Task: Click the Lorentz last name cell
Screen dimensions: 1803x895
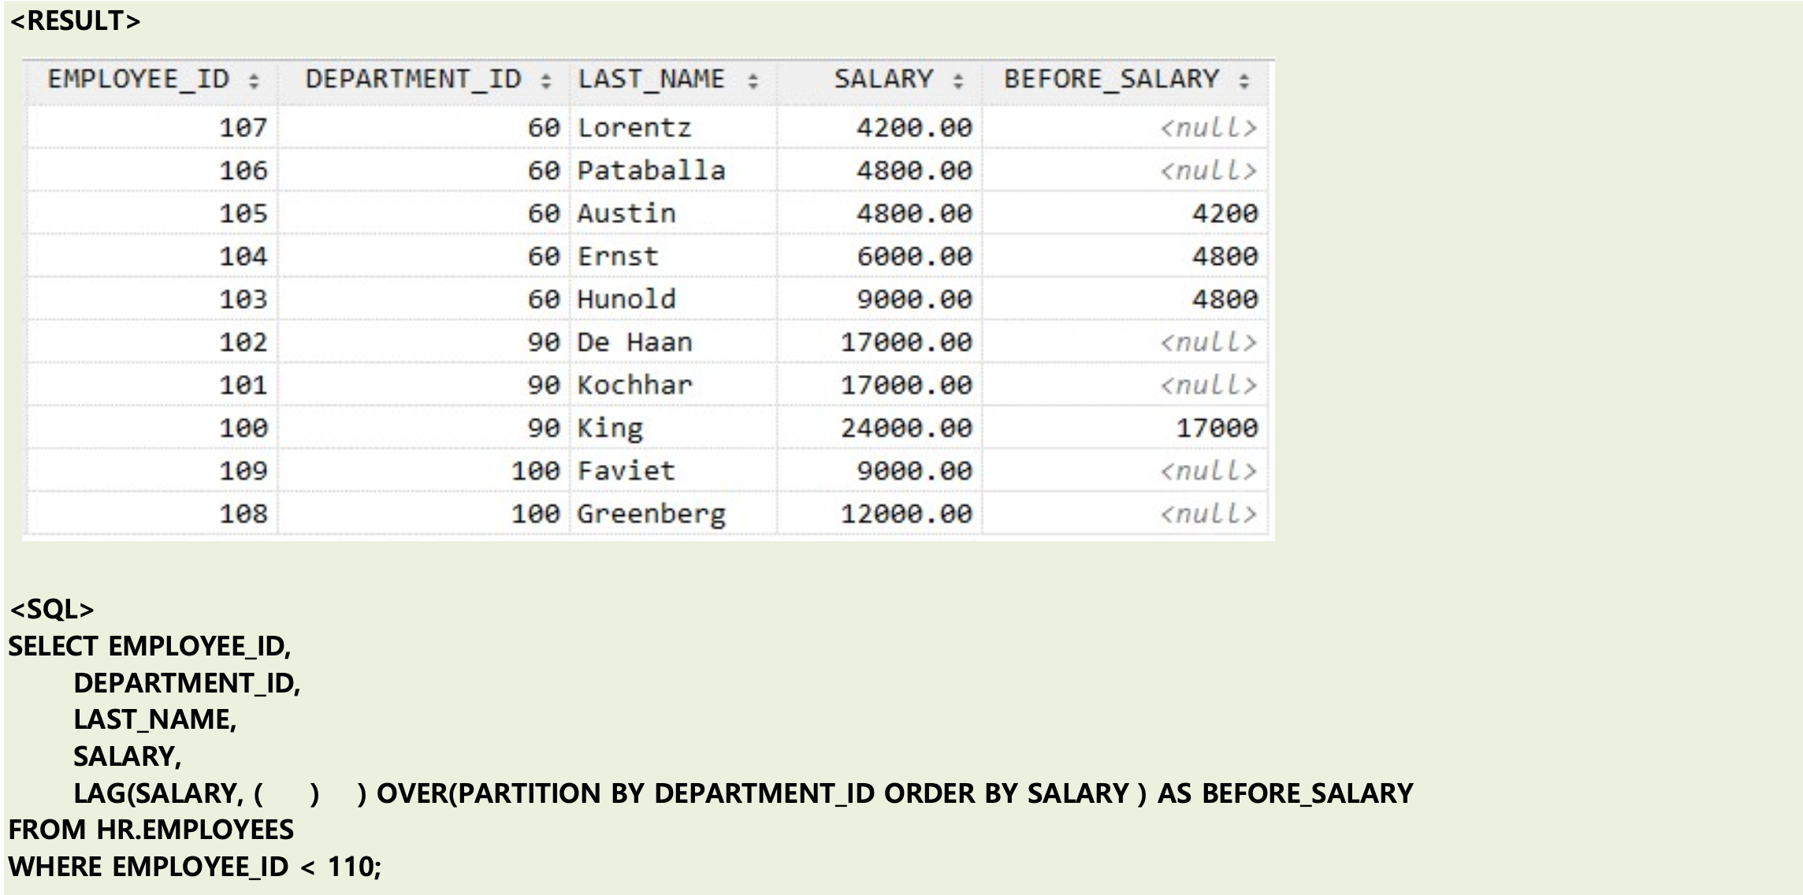Action: point(634,128)
